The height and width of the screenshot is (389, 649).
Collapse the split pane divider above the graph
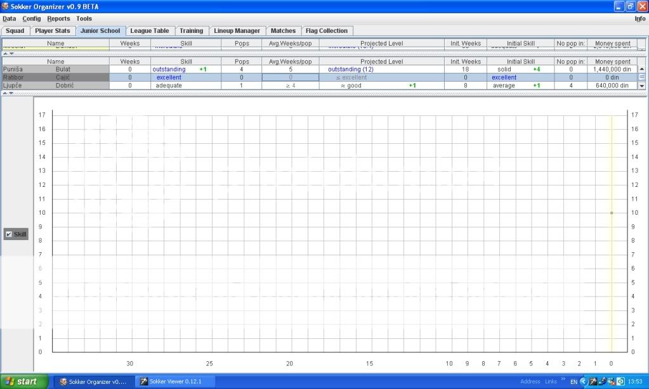tap(5, 93)
